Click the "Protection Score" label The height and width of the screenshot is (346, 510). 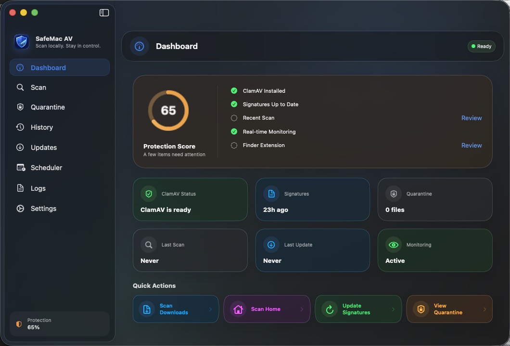tap(169, 146)
